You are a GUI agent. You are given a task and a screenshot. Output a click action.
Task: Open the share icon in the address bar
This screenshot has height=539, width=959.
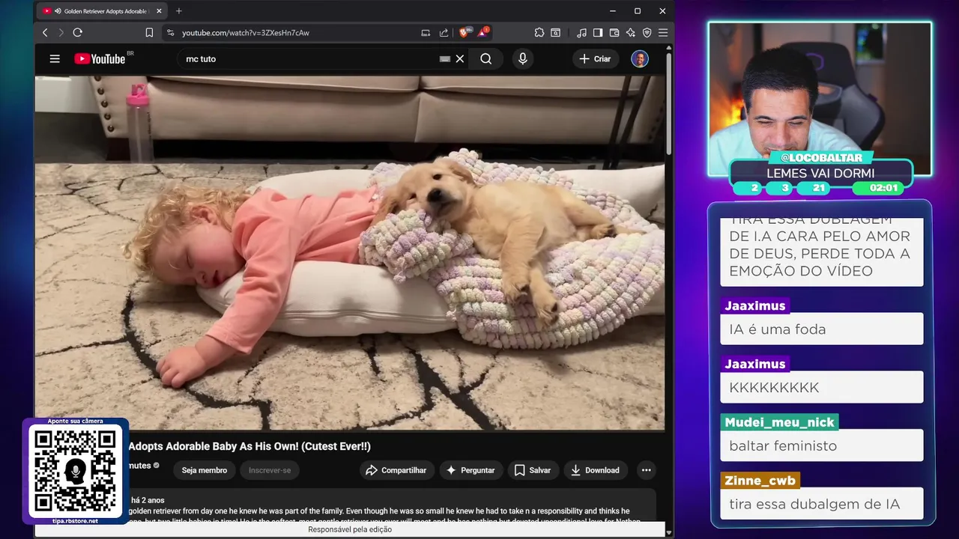444,33
